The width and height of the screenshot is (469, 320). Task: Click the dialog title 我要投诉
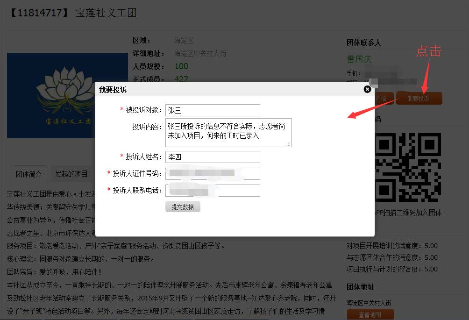tap(113, 90)
